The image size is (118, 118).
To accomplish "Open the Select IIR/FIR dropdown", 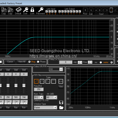I will click(x=56, y=69).
